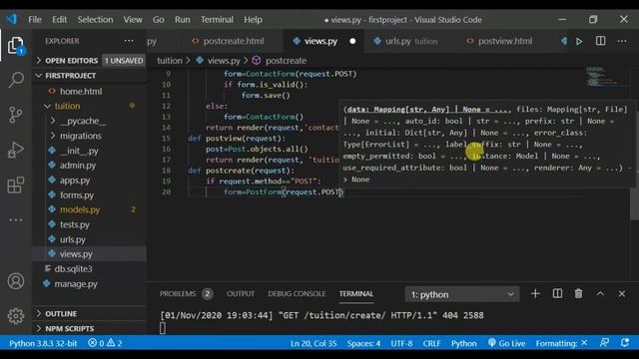Split the editor right
The width and height of the screenshot is (639, 359).
click(x=601, y=41)
